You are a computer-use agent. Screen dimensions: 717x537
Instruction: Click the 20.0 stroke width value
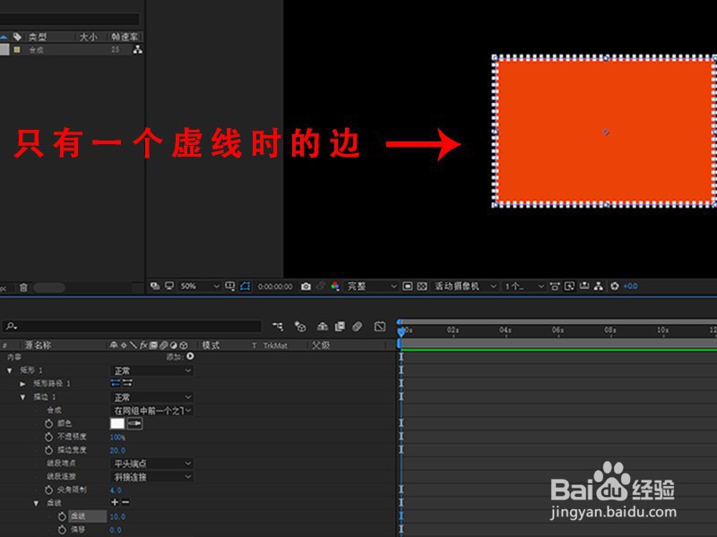coord(117,451)
